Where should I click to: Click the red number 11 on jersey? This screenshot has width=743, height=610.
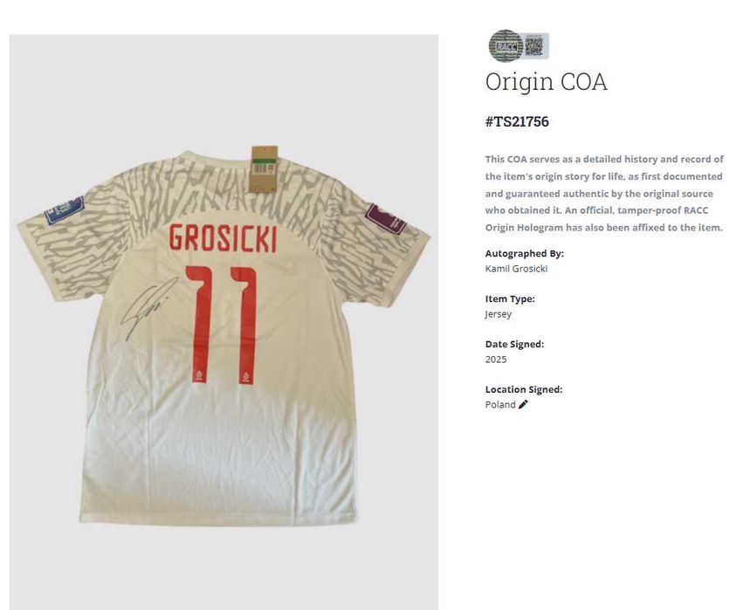pyautogui.click(x=221, y=325)
